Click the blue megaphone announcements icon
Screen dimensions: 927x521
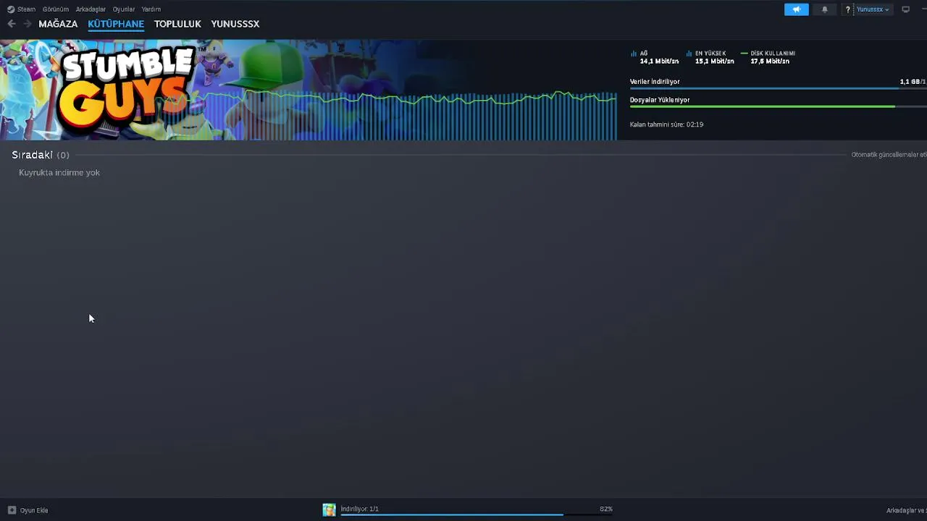point(797,9)
